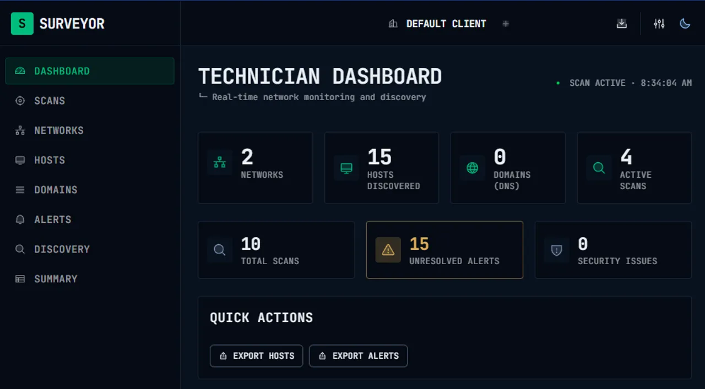View Alerts from the sidebar
Image resolution: width=705 pixels, height=389 pixels.
(x=52, y=220)
